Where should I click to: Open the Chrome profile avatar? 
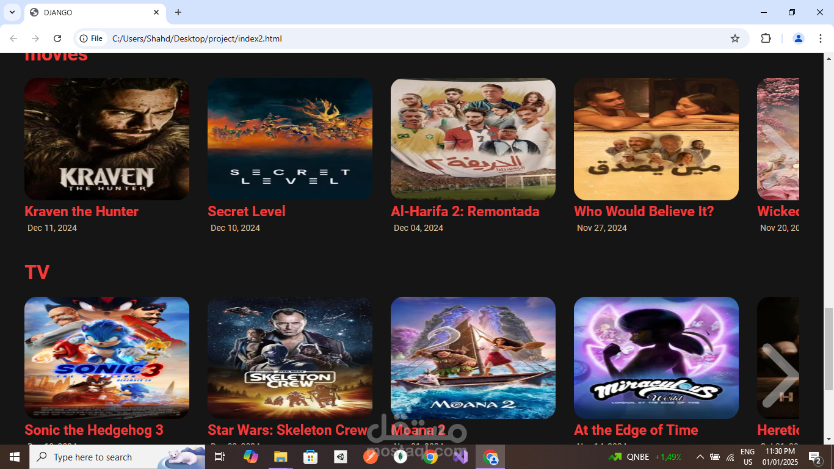(x=798, y=38)
